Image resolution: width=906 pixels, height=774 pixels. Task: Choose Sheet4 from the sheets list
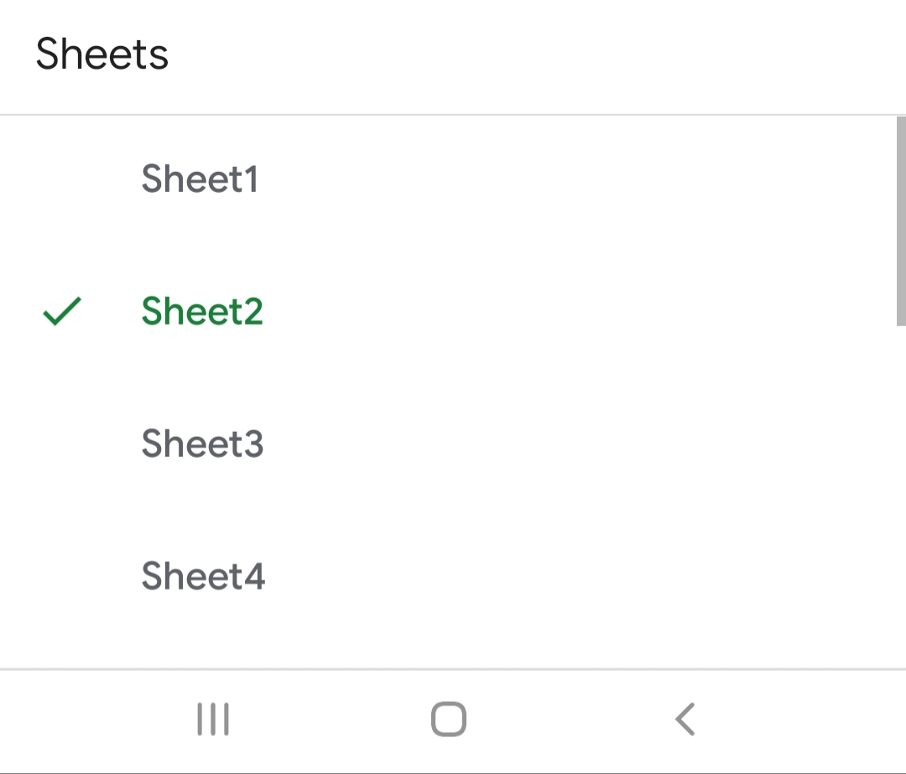pos(203,576)
